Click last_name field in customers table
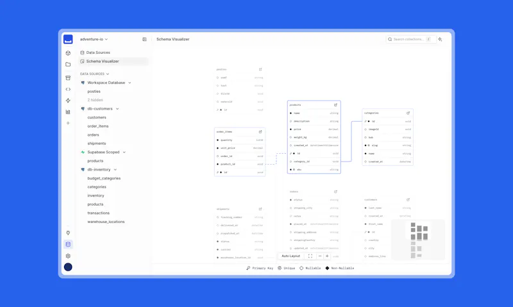Screen dimensions: 513x307 [388, 208]
